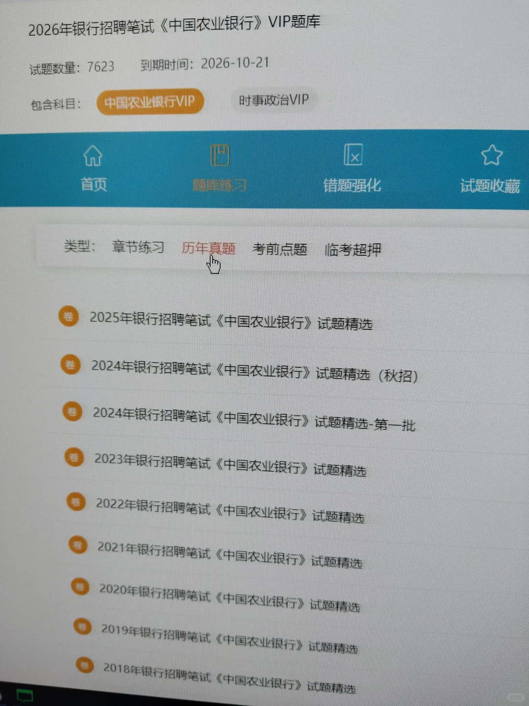Open the 错题强化 document icon
This screenshot has width=529, height=706.
[353, 155]
